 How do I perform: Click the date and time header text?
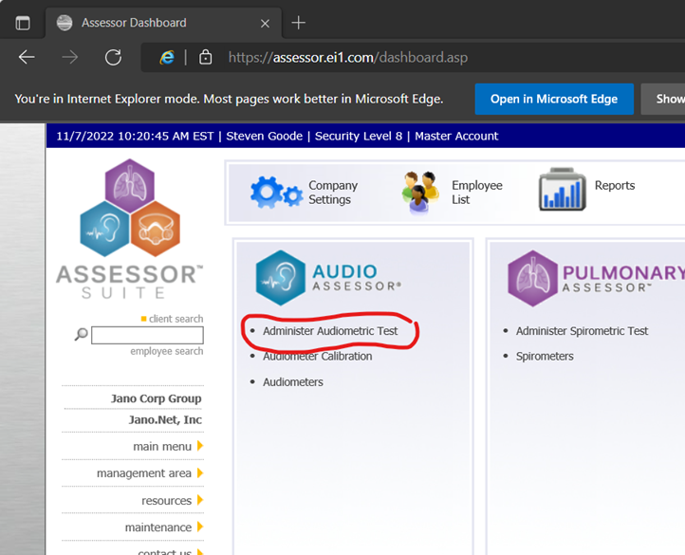pos(135,136)
